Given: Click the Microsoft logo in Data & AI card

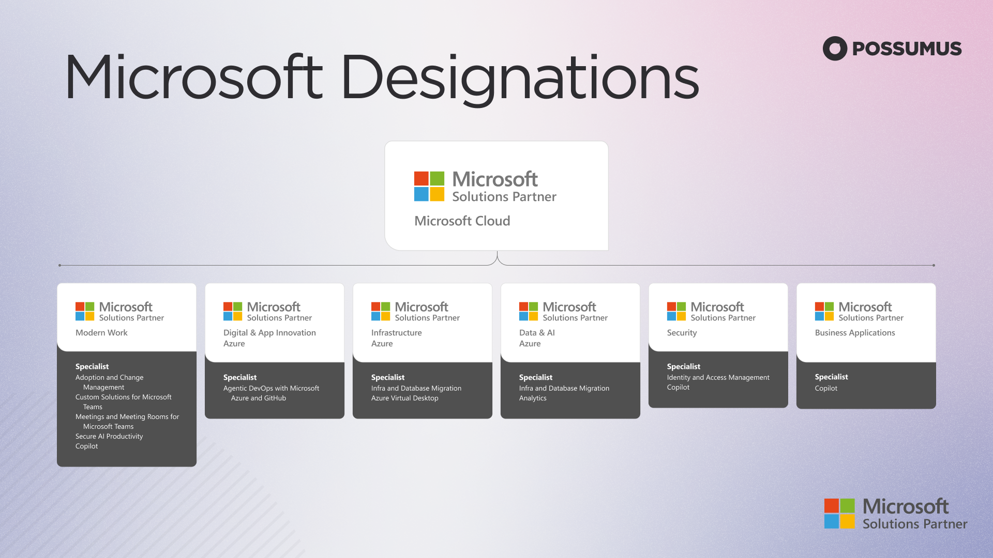Looking at the screenshot, I should pyautogui.click(x=529, y=312).
